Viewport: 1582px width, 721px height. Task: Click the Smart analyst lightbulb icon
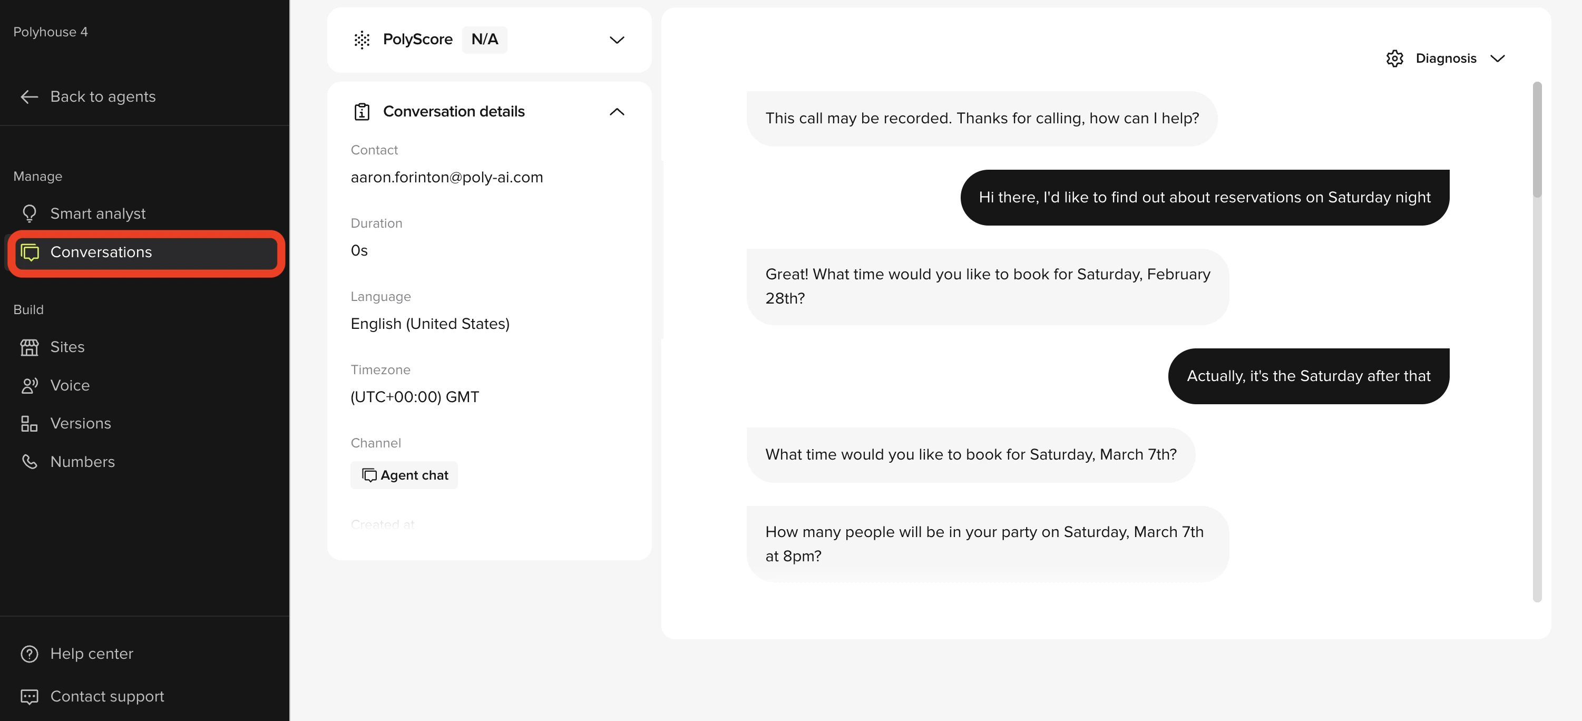[x=29, y=213]
